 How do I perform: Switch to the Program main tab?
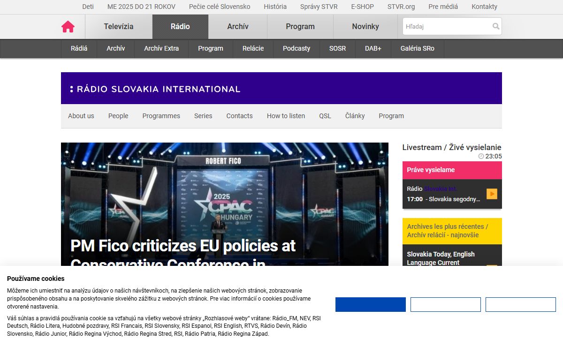[x=300, y=27]
